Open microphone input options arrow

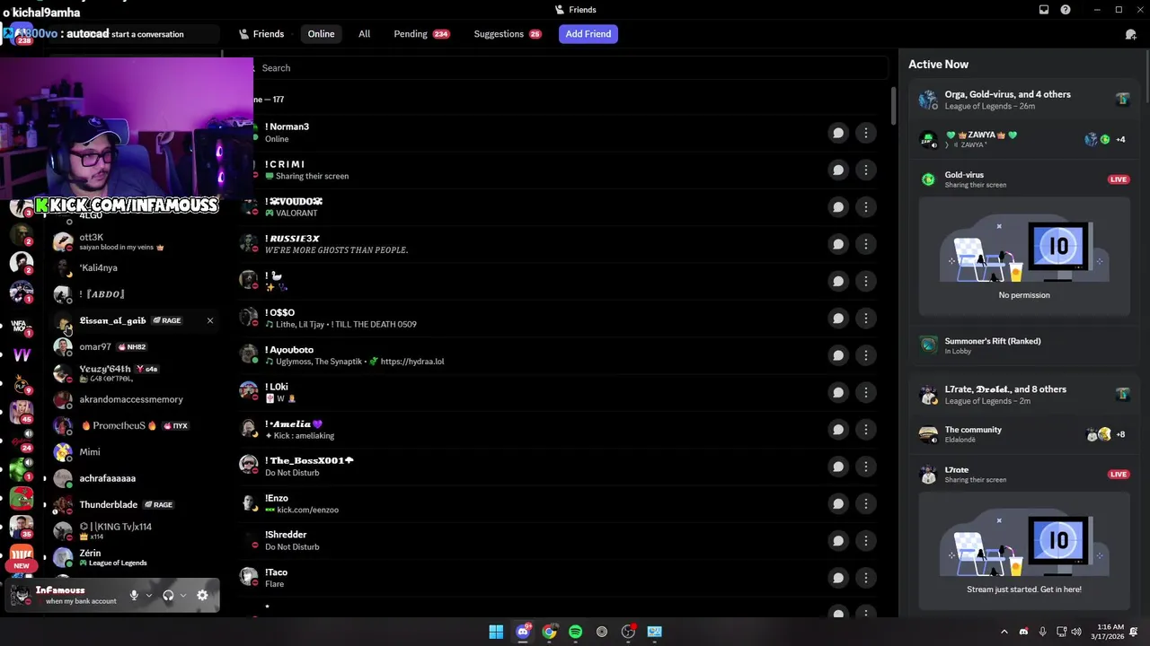tap(149, 595)
